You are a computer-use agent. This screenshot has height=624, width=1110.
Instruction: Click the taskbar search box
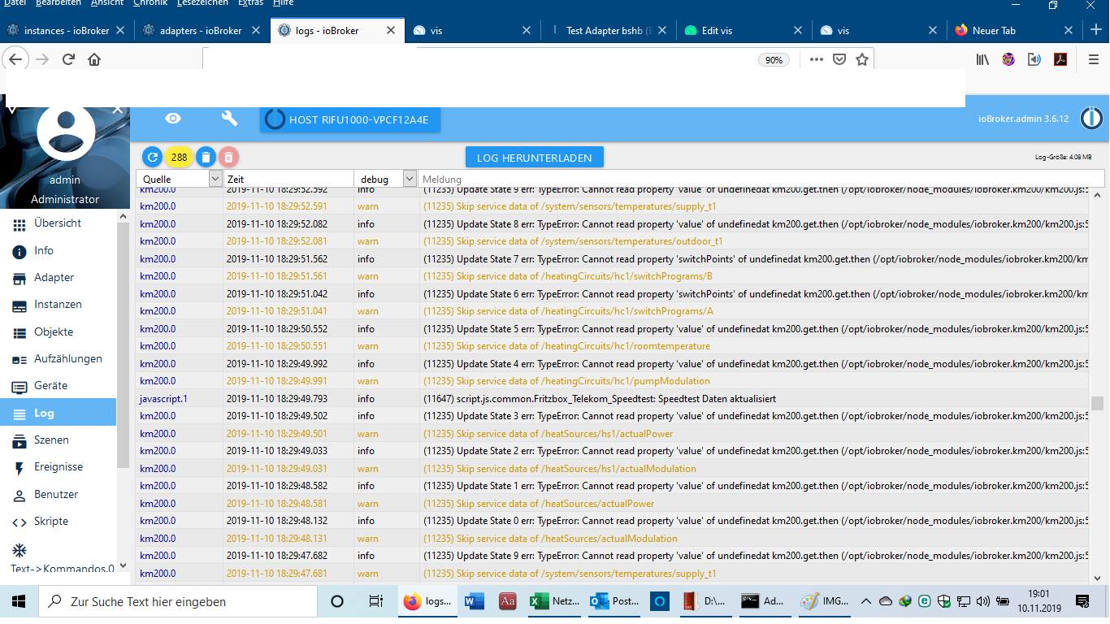178,601
